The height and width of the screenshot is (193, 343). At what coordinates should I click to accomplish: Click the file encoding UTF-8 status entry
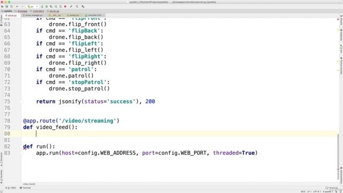click(317, 191)
